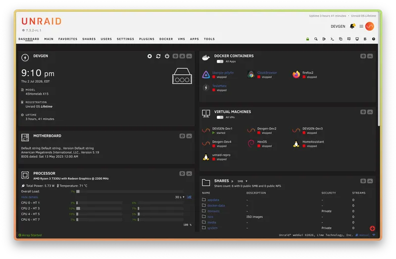The image size is (396, 259).
Task: Click the bbergle-jellyfin container icon
Action: pyautogui.click(x=206, y=75)
